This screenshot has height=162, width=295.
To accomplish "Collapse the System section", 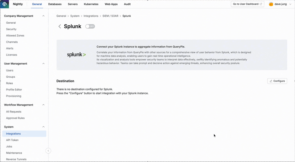I will [43, 127].
